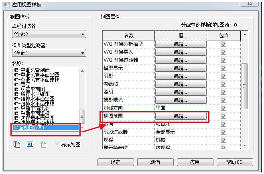Click 编辑 button for 阴影

181,76
